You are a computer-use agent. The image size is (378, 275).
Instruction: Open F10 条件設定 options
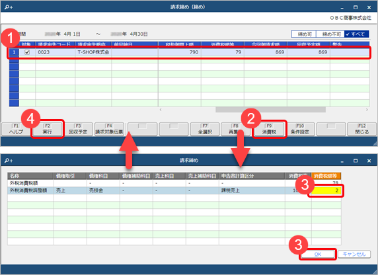299,130
